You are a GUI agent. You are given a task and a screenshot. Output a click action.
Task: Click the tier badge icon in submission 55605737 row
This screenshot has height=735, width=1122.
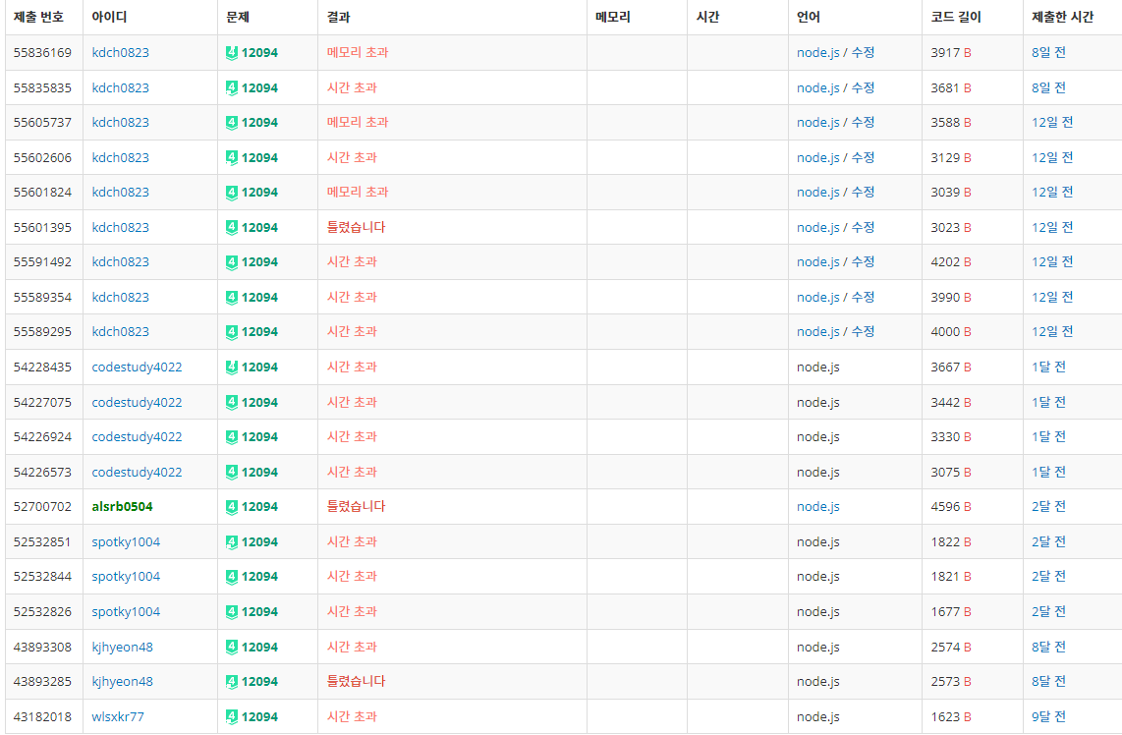pos(231,123)
